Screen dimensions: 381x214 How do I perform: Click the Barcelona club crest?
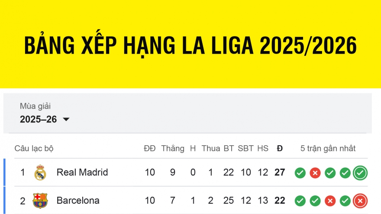(40, 201)
